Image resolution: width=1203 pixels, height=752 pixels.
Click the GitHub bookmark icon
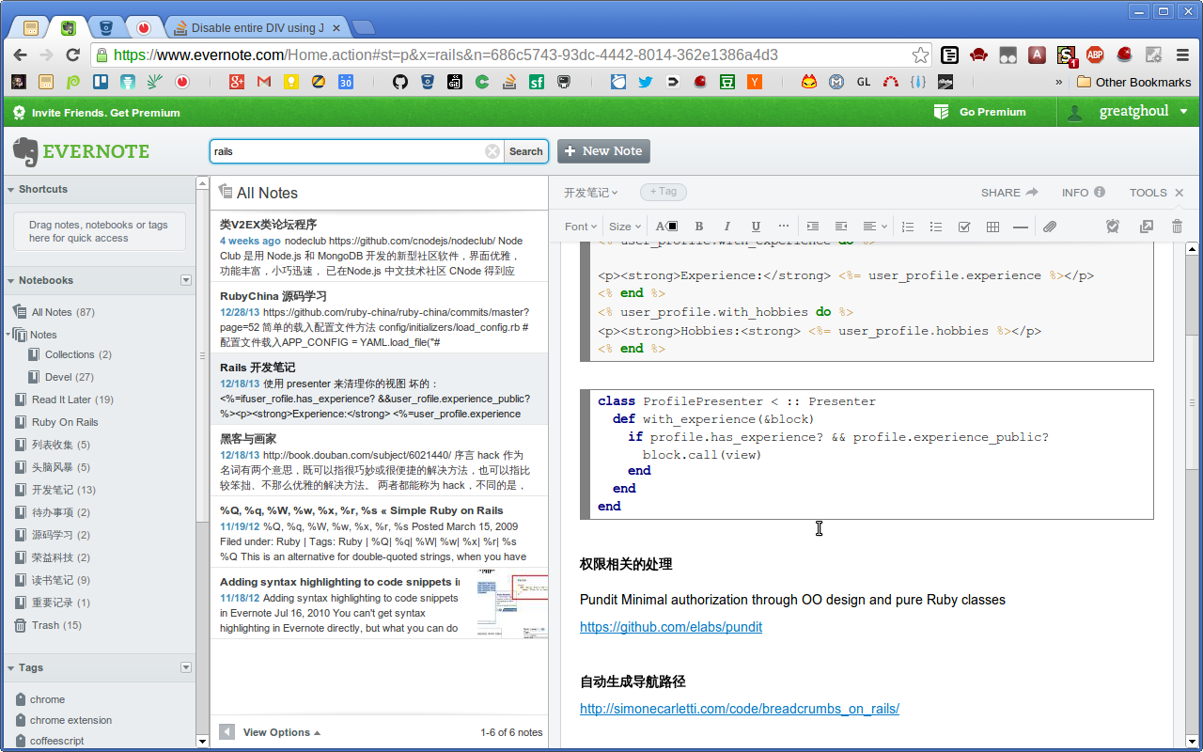tap(399, 82)
